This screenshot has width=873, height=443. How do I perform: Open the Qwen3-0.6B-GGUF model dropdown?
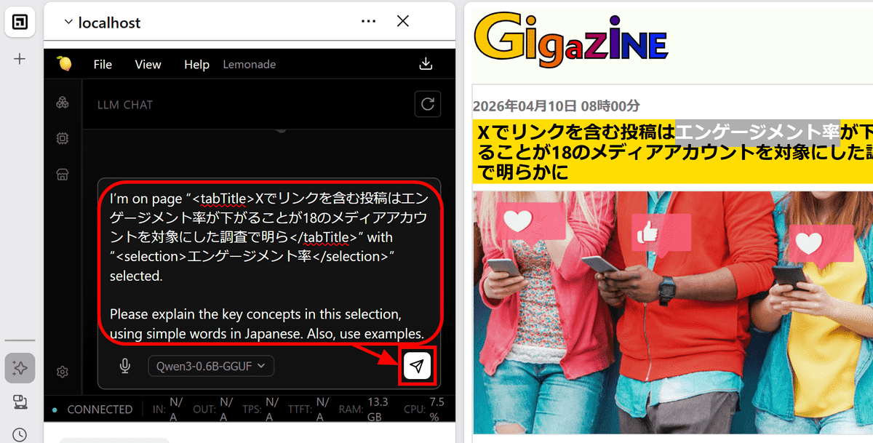tap(211, 366)
